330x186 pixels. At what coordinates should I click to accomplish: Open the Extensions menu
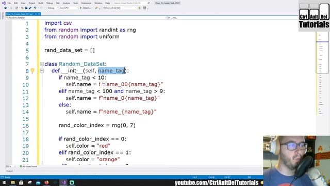coord(86,3)
